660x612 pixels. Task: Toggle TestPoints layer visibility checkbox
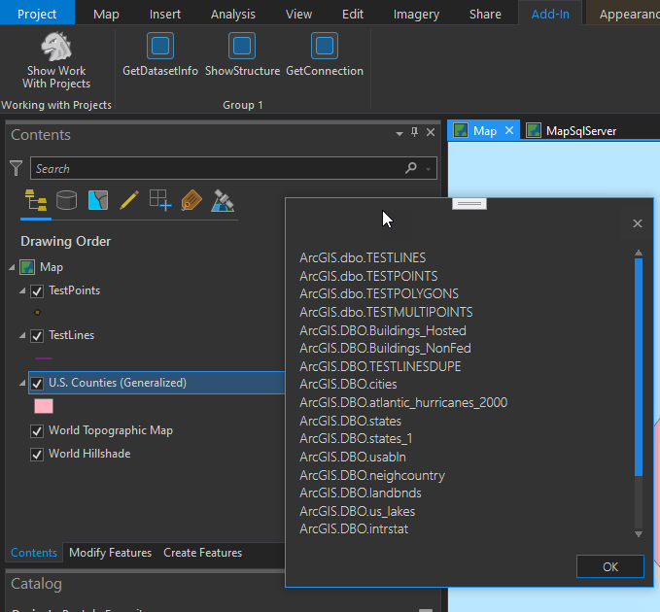tap(37, 291)
